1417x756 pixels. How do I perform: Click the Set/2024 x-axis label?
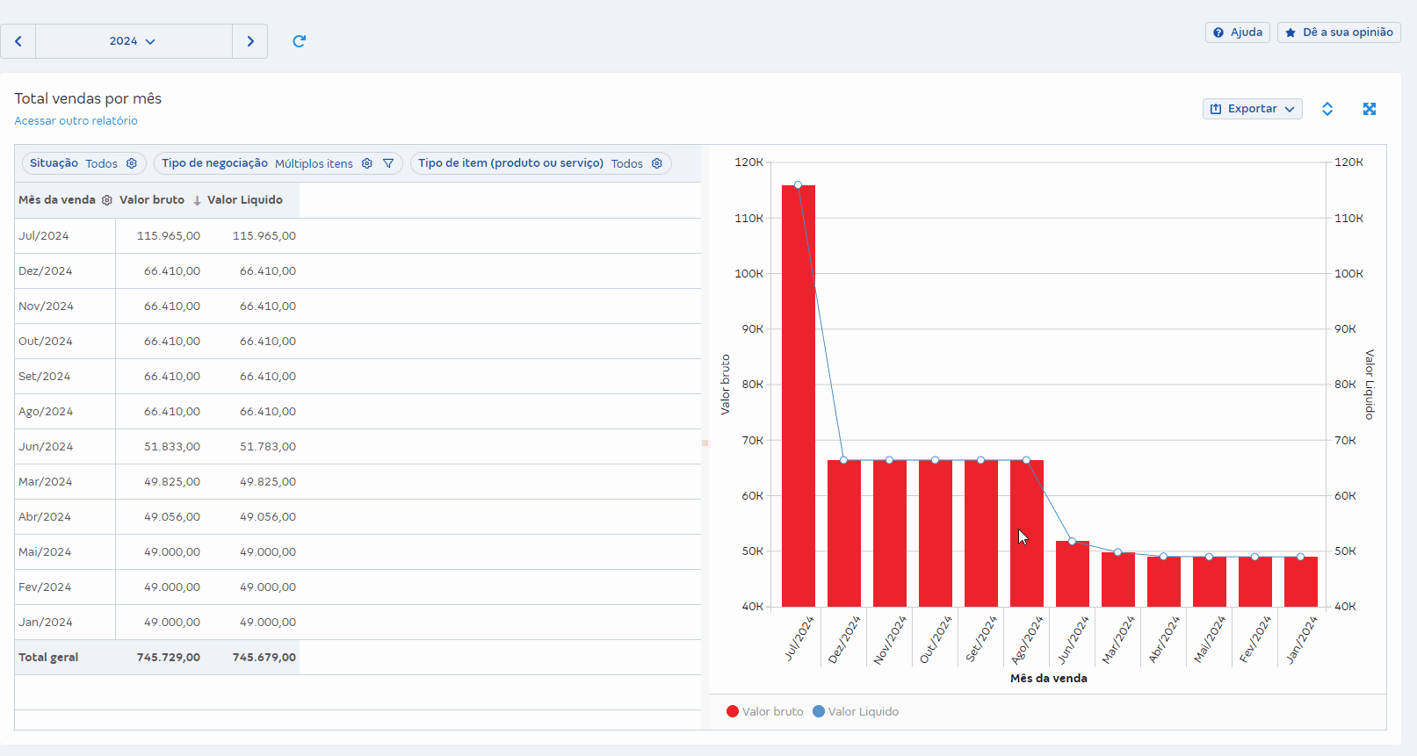tap(981, 639)
